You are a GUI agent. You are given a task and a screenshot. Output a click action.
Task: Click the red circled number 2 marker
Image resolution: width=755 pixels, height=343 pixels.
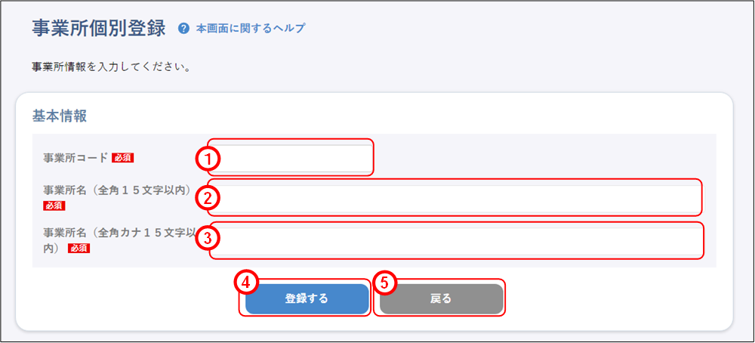coord(207,198)
